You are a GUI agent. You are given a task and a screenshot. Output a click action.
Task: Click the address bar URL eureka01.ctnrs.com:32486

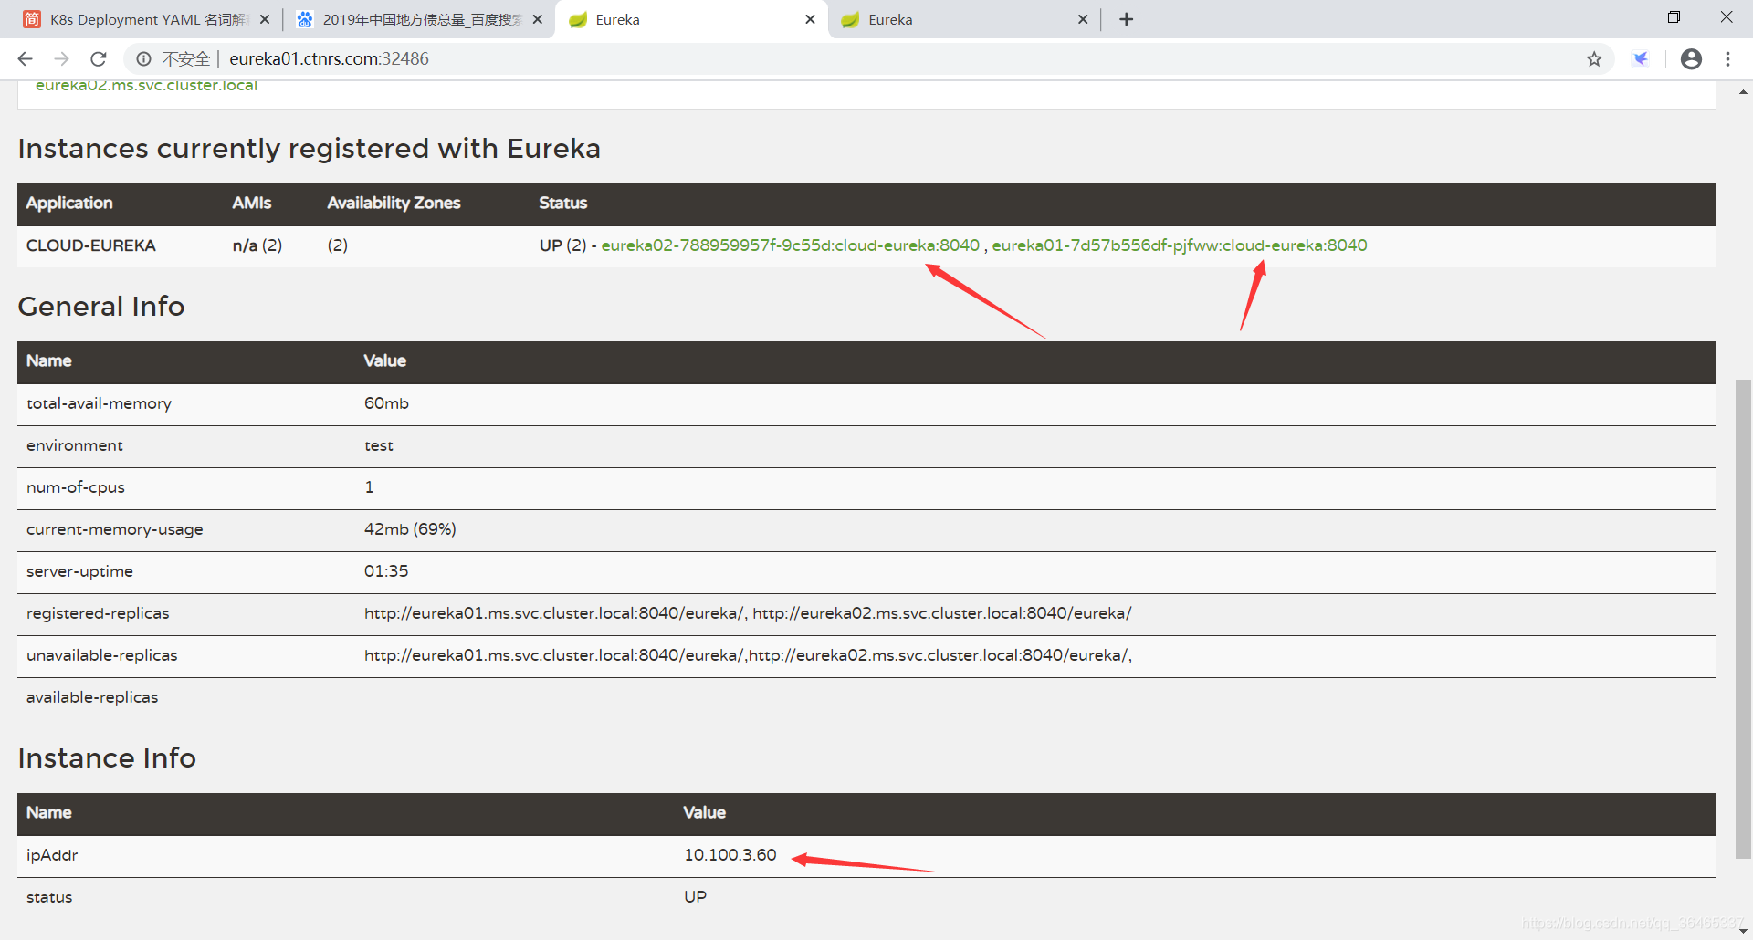(329, 59)
